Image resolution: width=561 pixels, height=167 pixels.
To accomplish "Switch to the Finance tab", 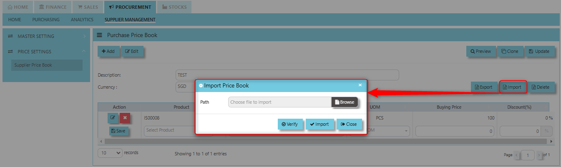I will (x=53, y=7).
